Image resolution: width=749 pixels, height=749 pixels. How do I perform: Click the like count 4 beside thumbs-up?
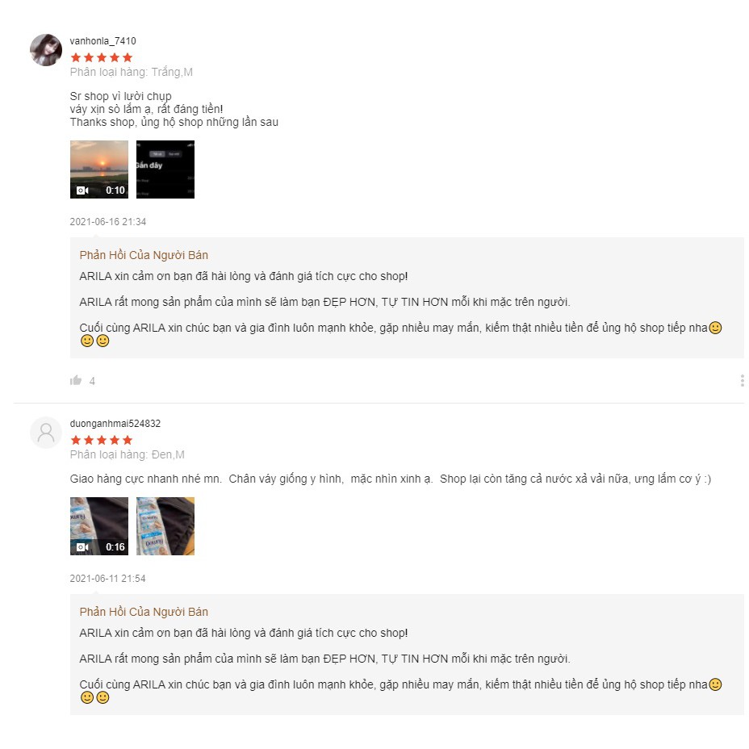click(92, 381)
